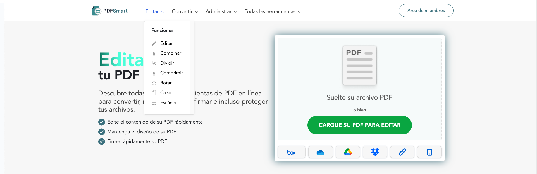Screen dimensions: 537x174
Task: Open the Área de miembros
Action: pyautogui.click(x=426, y=10)
